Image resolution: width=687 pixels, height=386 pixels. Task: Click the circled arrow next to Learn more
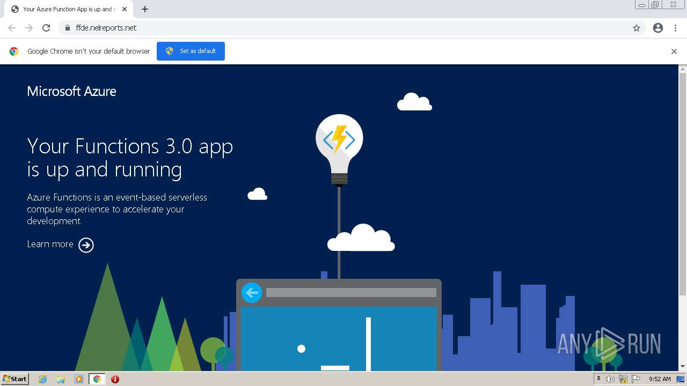[86, 245]
